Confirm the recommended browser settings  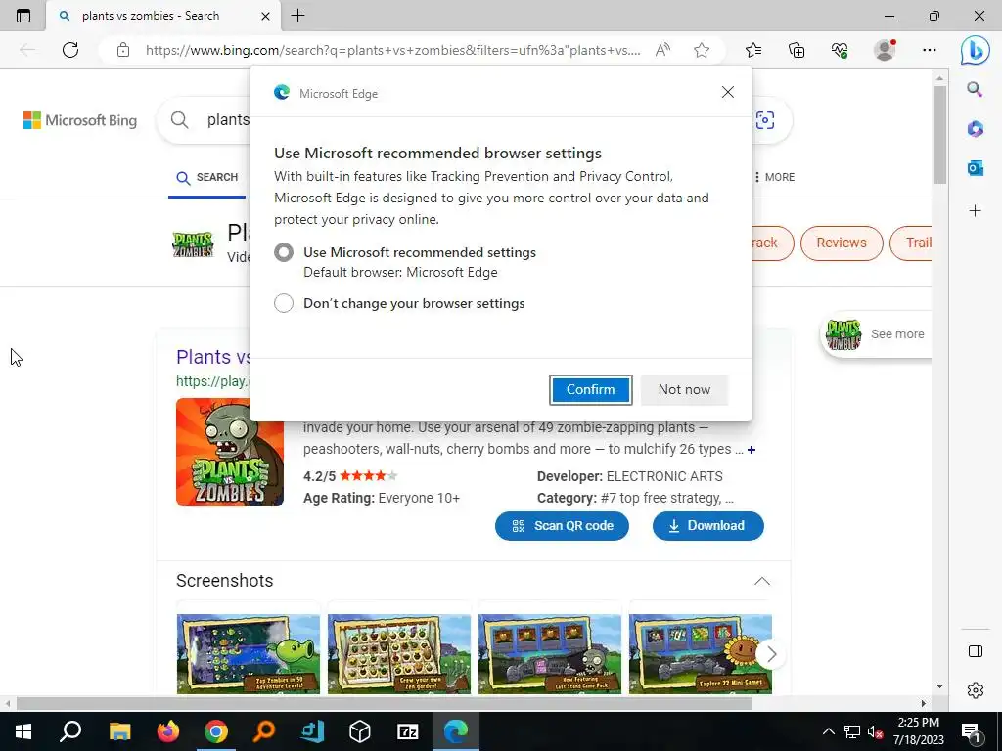[x=590, y=389]
